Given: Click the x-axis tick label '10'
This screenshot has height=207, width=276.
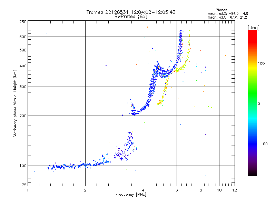Looking at the screenshot, I should pos(219,190).
